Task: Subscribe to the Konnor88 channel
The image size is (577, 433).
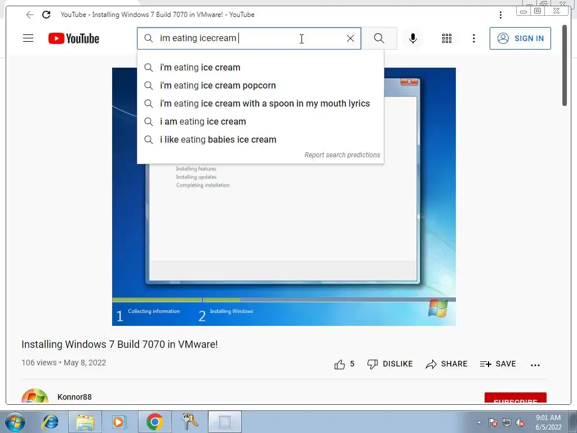Action: [x=515, y=398]
